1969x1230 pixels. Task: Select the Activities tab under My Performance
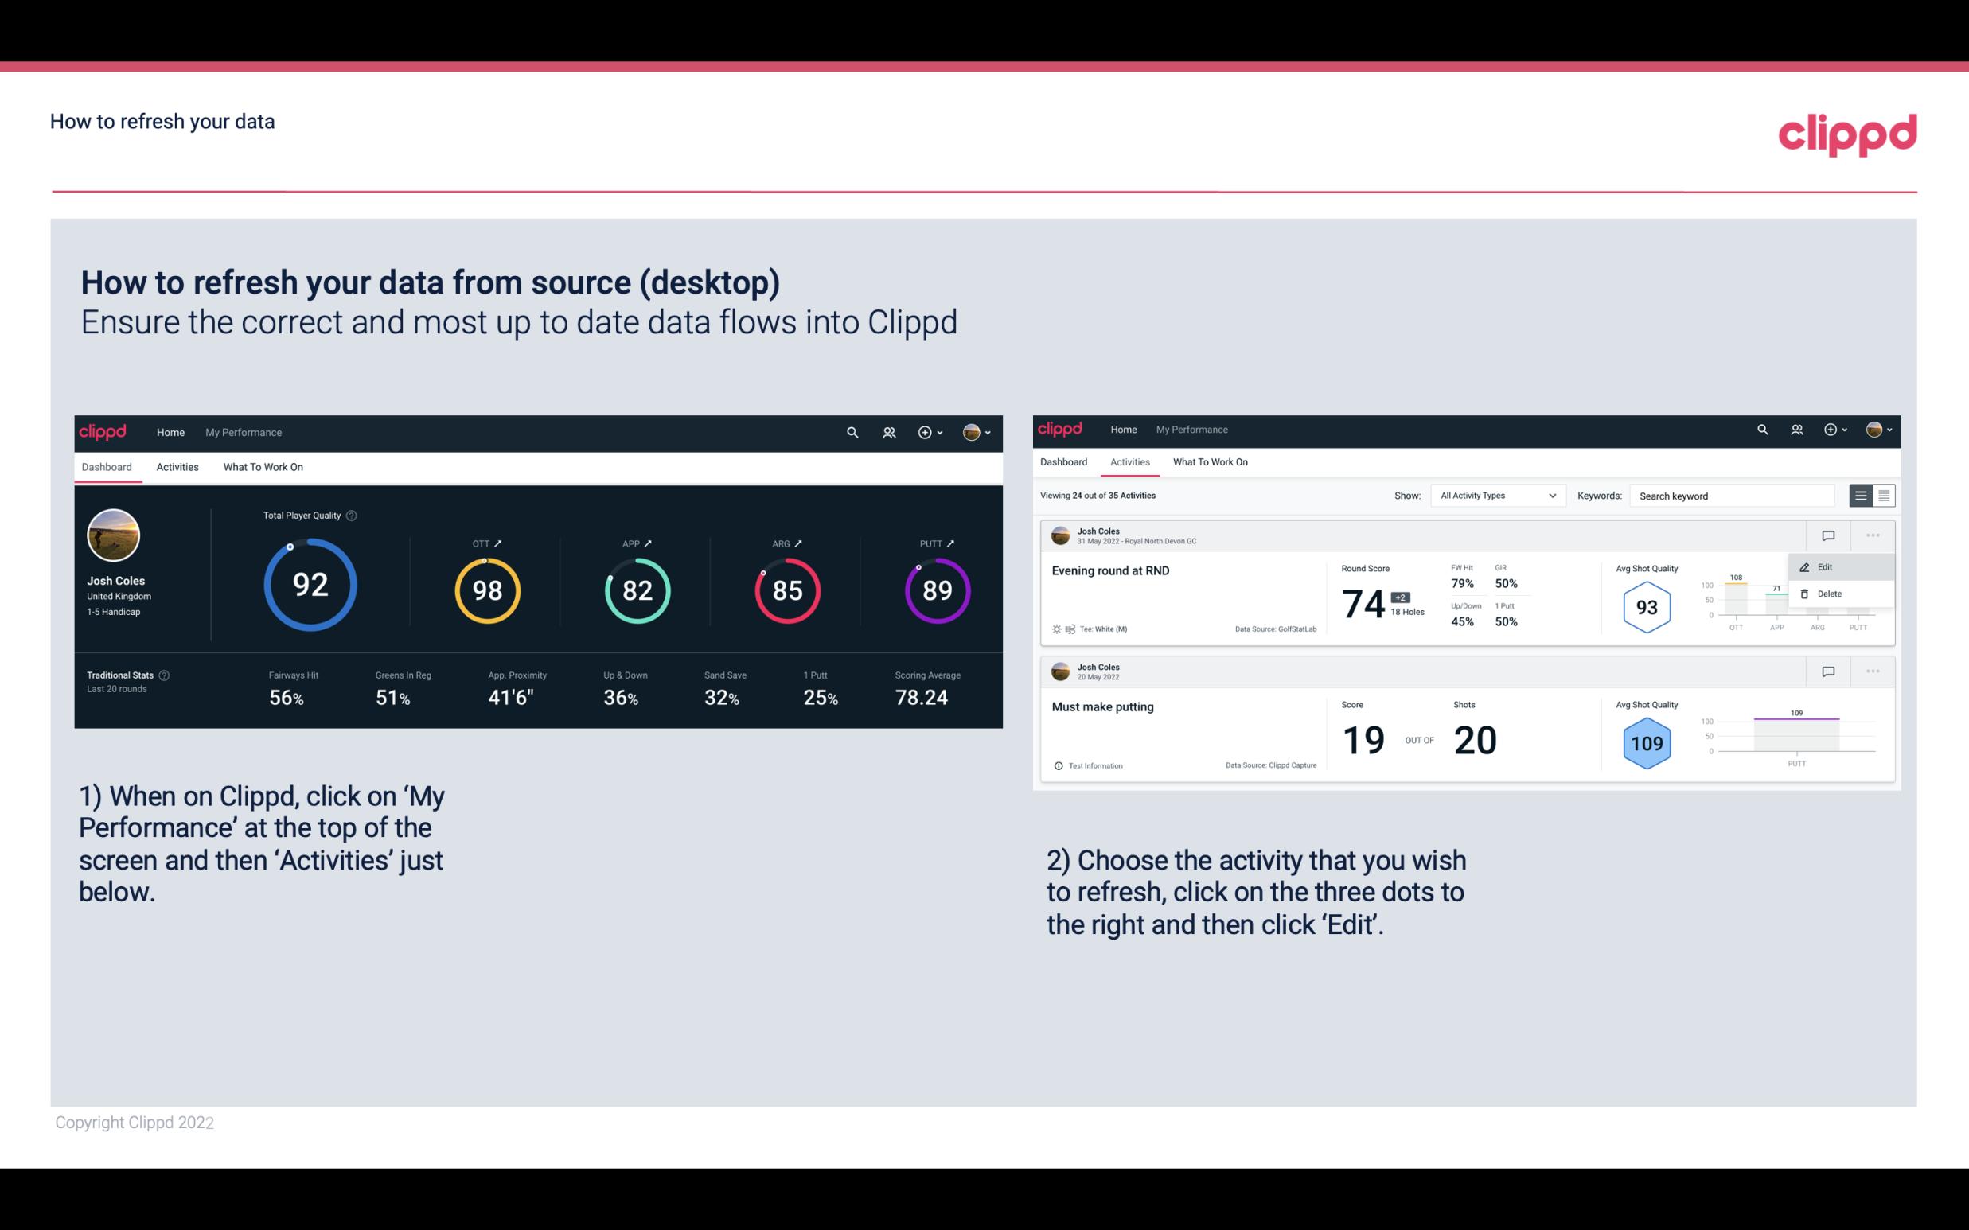click(177, 466)
